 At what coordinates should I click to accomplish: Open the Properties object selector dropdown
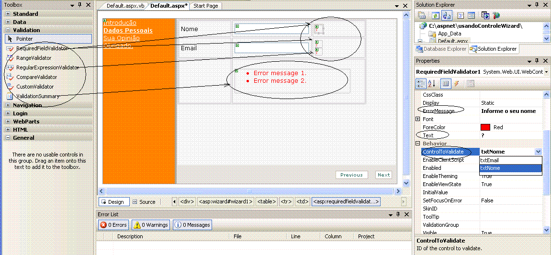pyautogui.click(x=546, y=72)
